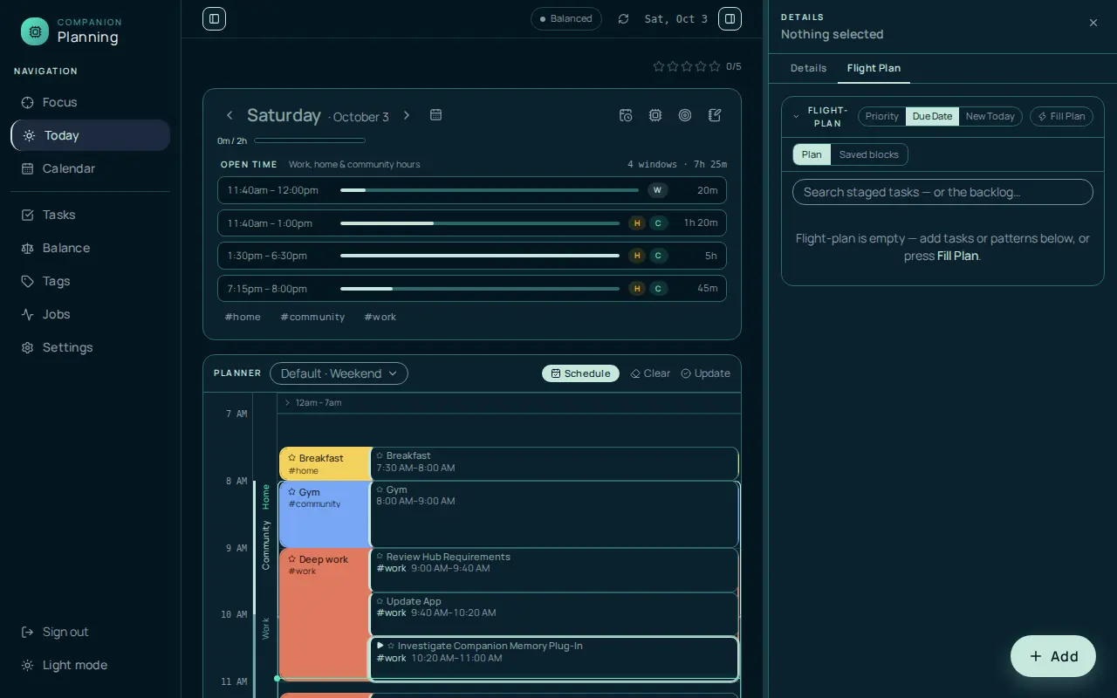1117x698 pixels.
Task: Click the Add button
Action: tap(1053, 656)
